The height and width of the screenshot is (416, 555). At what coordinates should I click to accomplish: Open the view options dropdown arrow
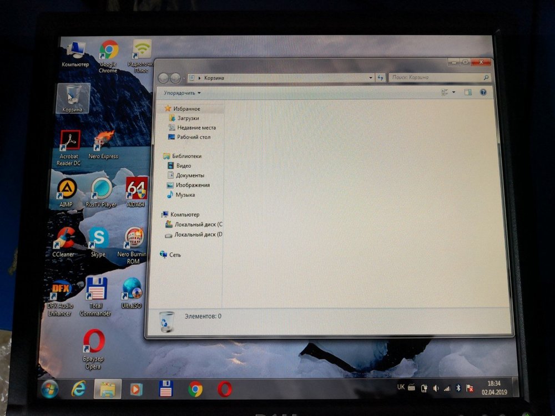tap(453, 93)
